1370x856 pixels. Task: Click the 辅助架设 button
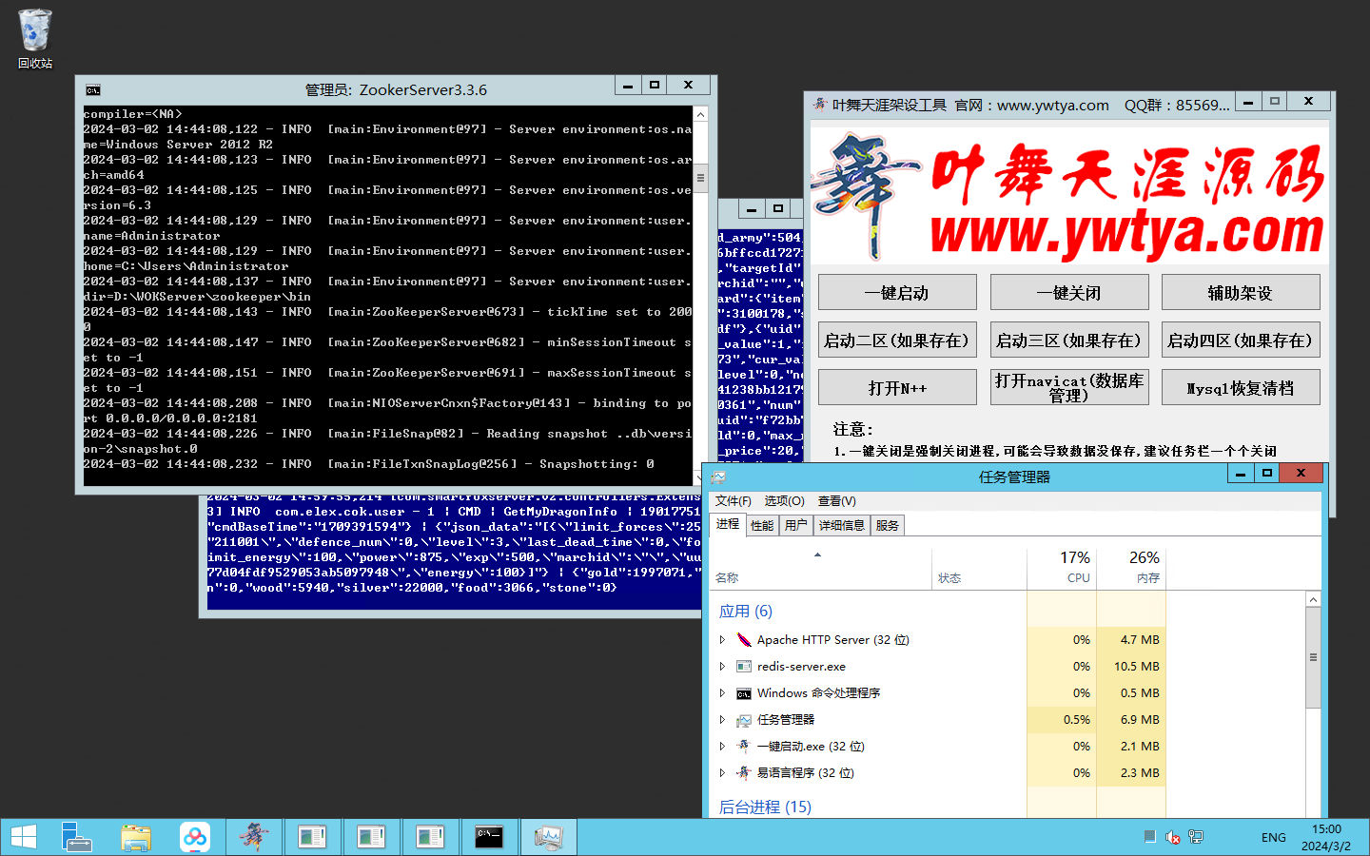coord(1241,292)
